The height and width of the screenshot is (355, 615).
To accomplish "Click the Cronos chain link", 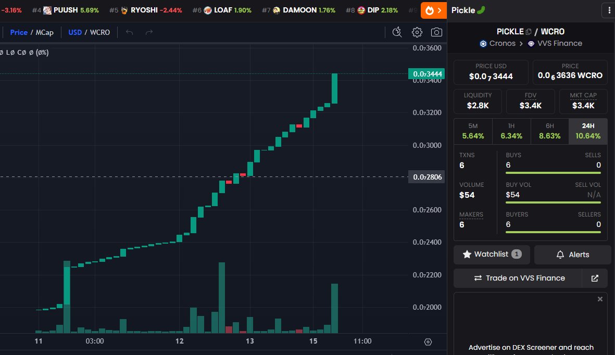I will tap(498, 44).
